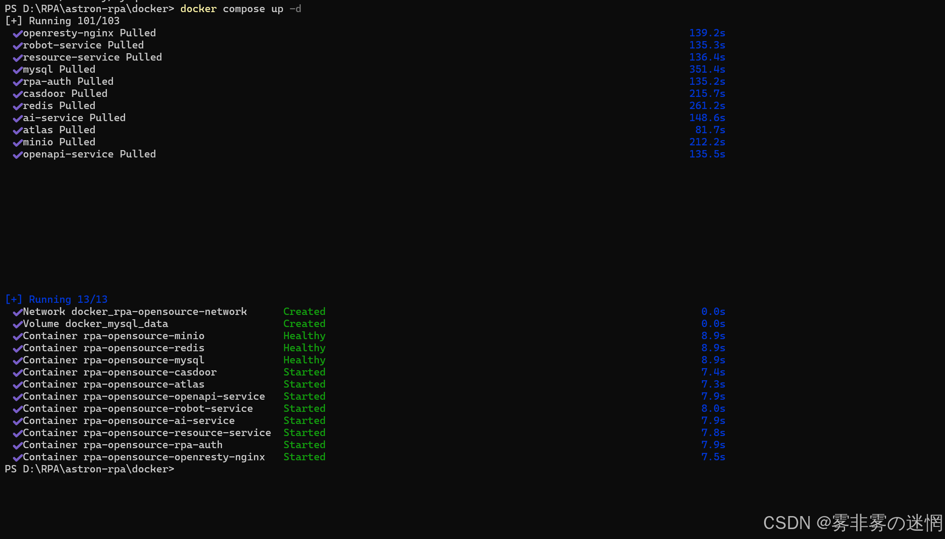945x539 pixels.
Task: Click the bottom PowerShell prompt line
Action: (x=89, y=469)
